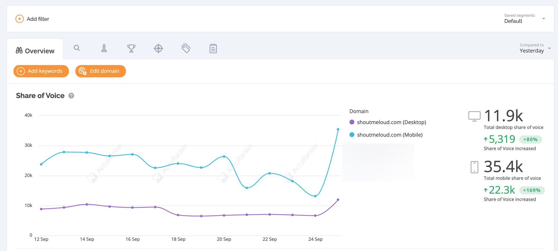Screen dimensions: 558x251
Task: Toggle shoutmeloud.com (Mobile) series in legend
Action: [386, 135]
